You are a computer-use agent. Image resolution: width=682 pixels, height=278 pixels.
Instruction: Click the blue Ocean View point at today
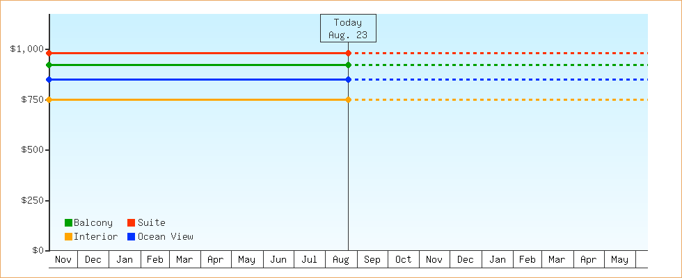tap(349, 79)
